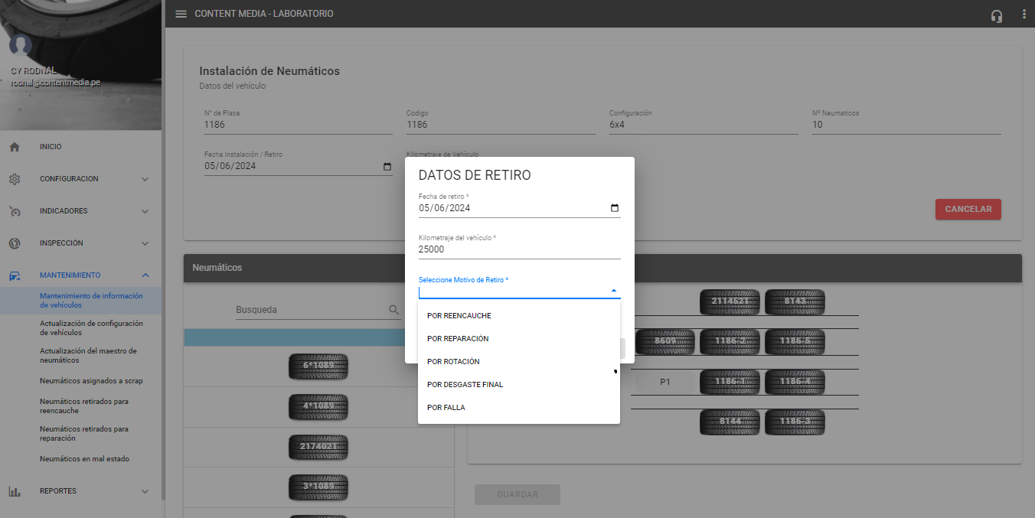Click the Reportes bar chart icon
The width and height of the screenshot is (1035, 518).
click(15, 491)
